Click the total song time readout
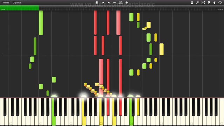224x126 pixels. (220, 9)
